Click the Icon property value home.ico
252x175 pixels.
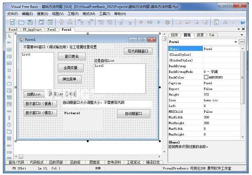(x=211, y=100)
